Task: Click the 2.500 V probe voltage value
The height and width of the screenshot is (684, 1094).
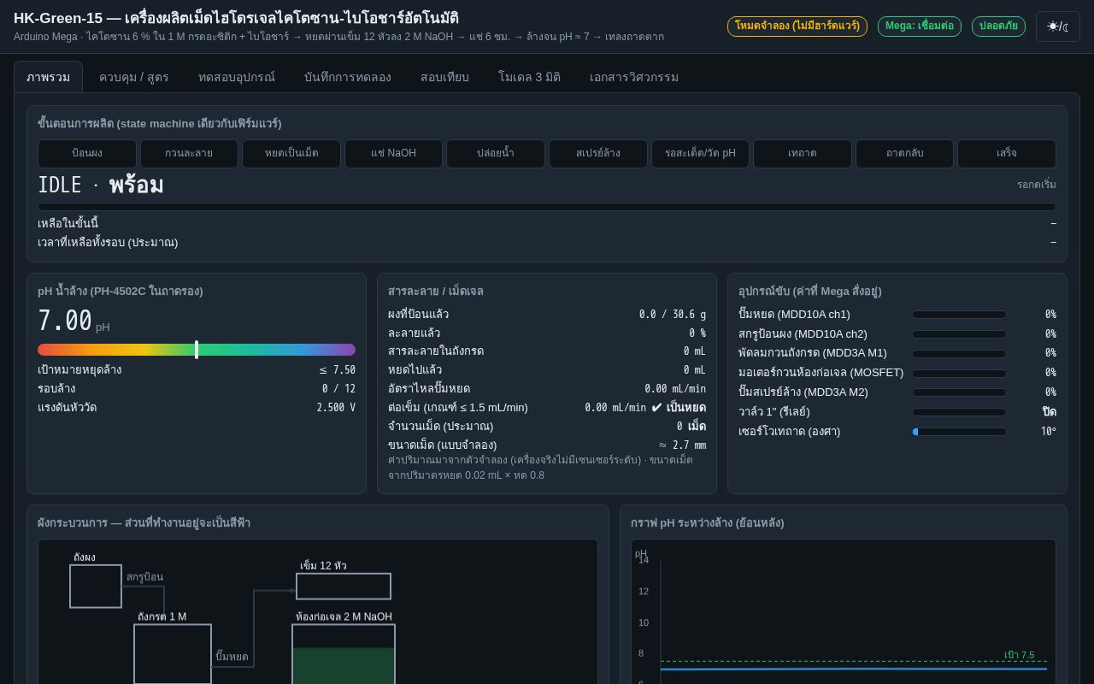Action: point(335,408)
